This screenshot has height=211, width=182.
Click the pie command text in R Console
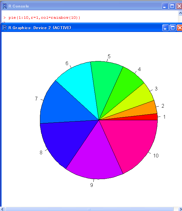tap(44, 18)
